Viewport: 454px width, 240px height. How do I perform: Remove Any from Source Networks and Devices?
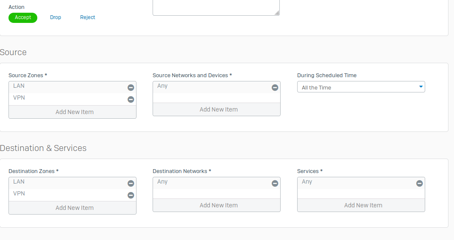275,87
